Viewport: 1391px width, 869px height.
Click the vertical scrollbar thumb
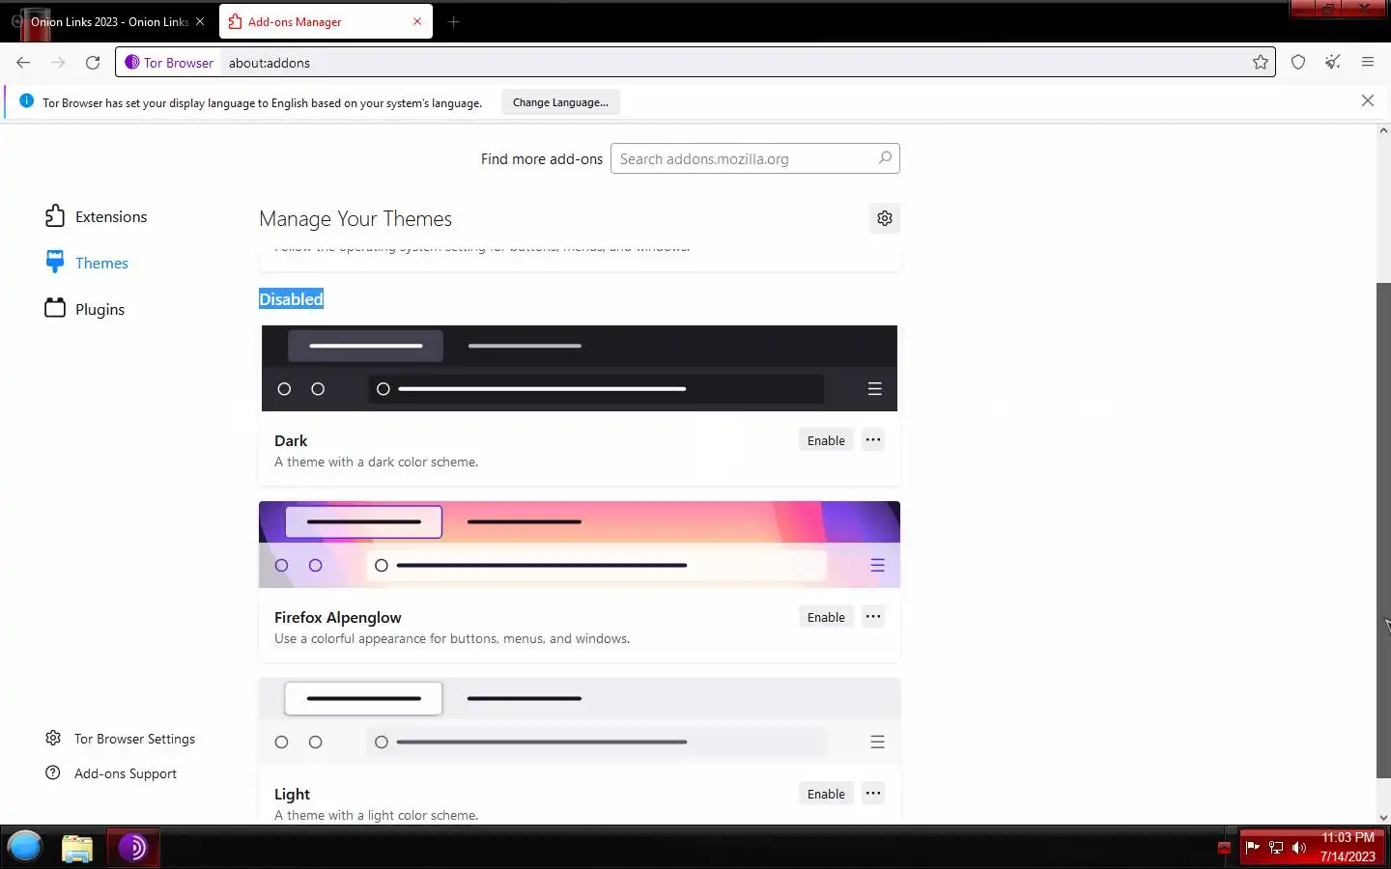click(x=1383, y=530)
